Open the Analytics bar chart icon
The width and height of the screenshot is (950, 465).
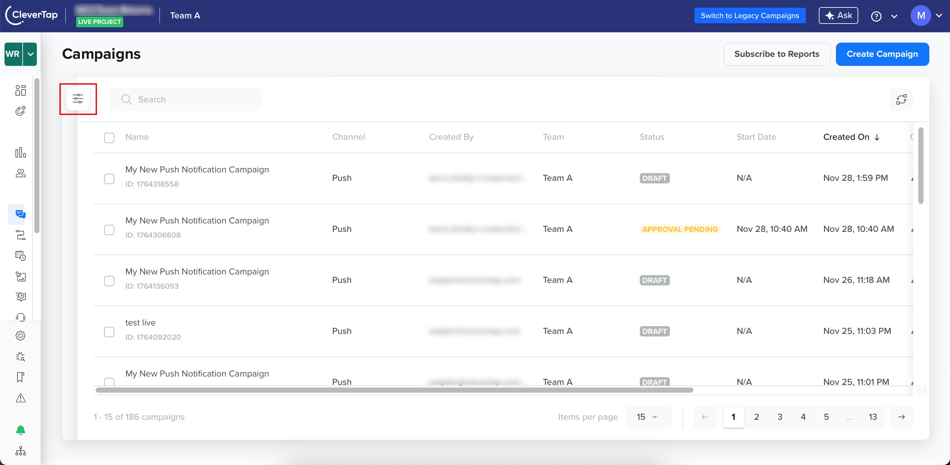click(21, 152)
